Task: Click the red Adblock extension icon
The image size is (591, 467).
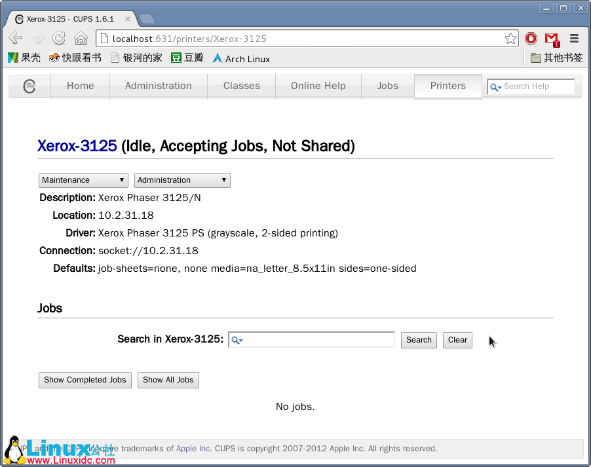Action: [531, 39]
